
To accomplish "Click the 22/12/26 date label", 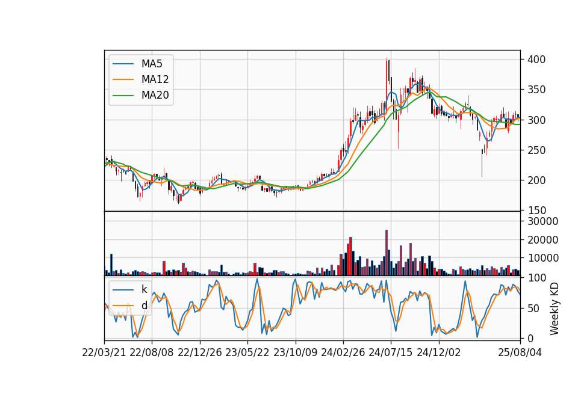I will [x=200, y=352].
